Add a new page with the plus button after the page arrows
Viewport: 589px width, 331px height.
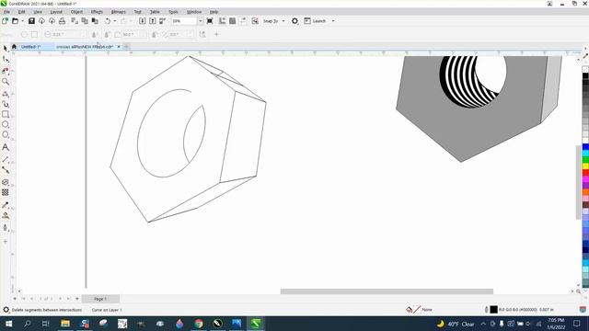(77, 299)
